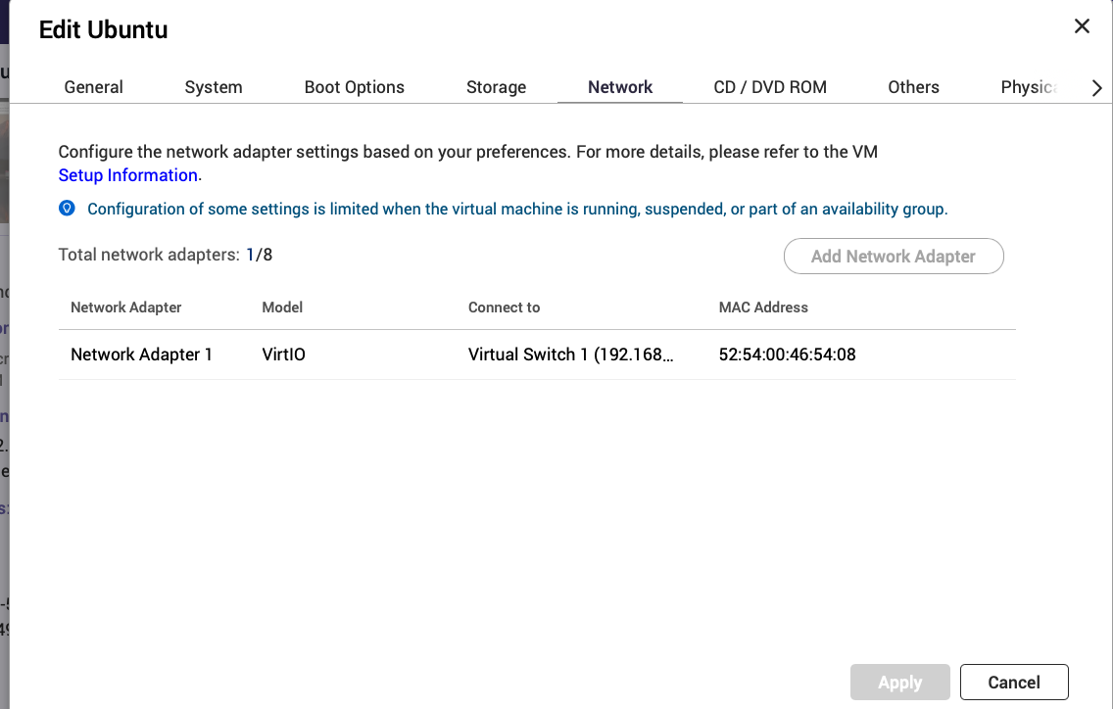This screenshot has height=709, width=1113.
Task: Open the partially hidden Physical tab
Action: tap(1028, 87)
